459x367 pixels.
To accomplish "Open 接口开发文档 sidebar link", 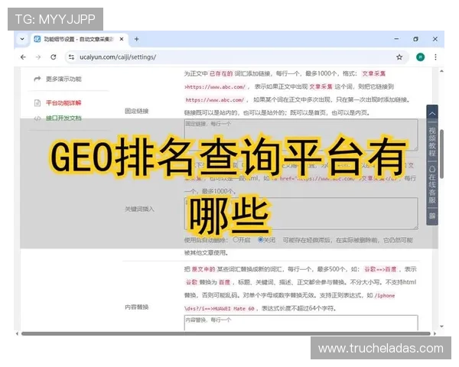I will point(63,119).
